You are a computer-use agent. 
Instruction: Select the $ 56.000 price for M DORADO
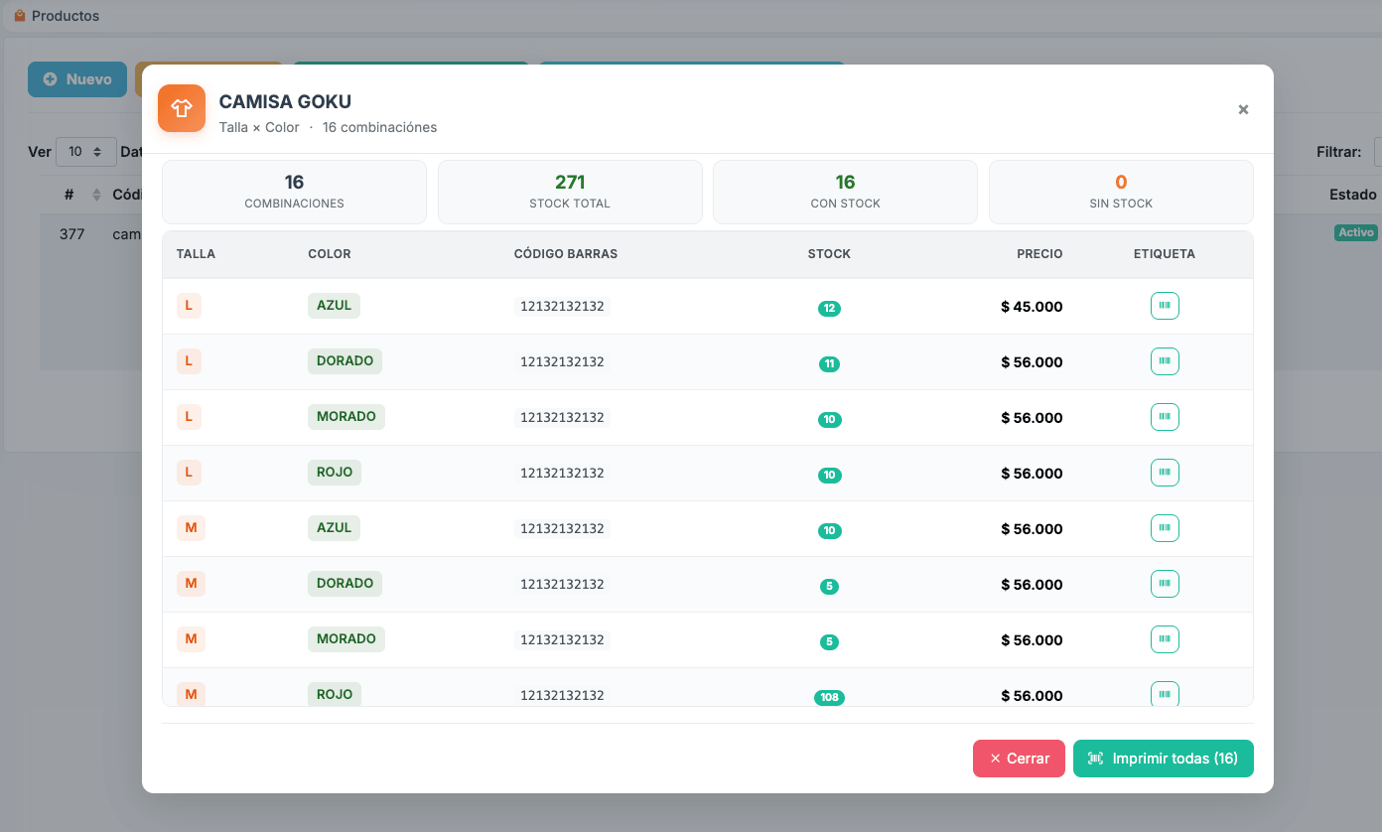click(1032, 585)
